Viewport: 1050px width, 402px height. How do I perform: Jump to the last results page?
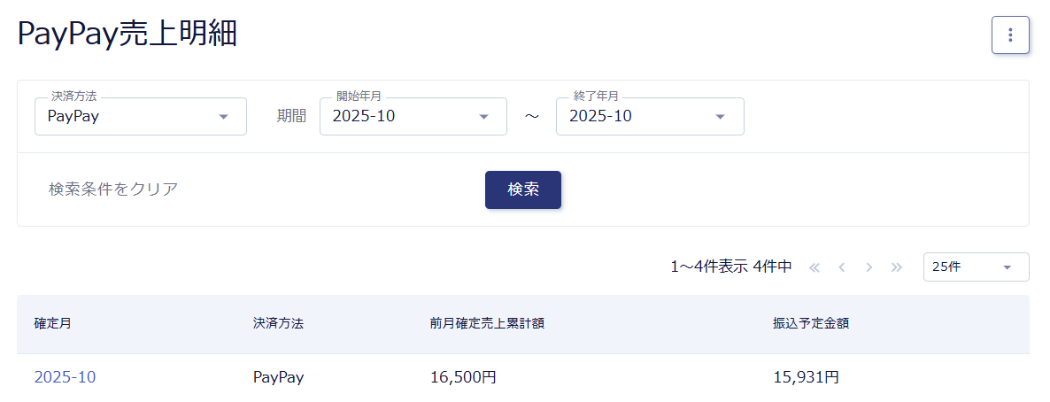[897, 267]
